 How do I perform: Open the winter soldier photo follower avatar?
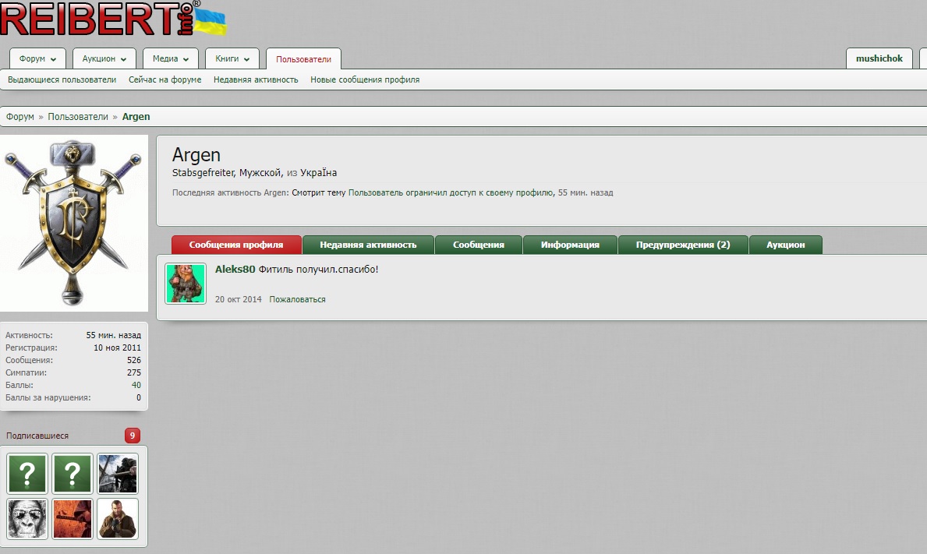click(x=118, y=474)
